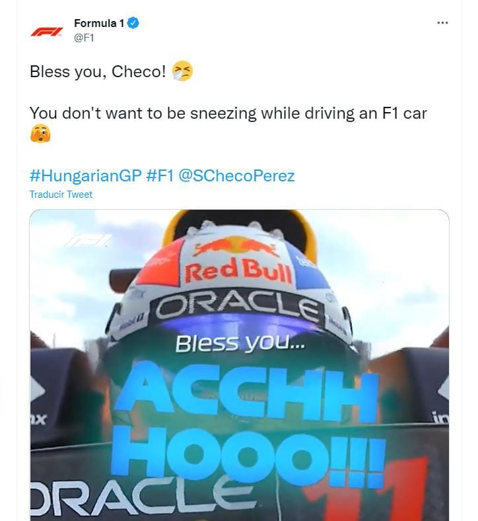Click the yawning face emoji

point(40,135)
